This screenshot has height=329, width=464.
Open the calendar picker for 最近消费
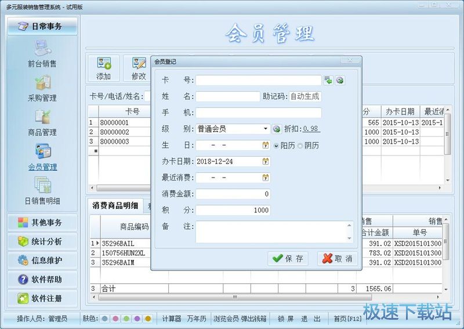point(266,178)
